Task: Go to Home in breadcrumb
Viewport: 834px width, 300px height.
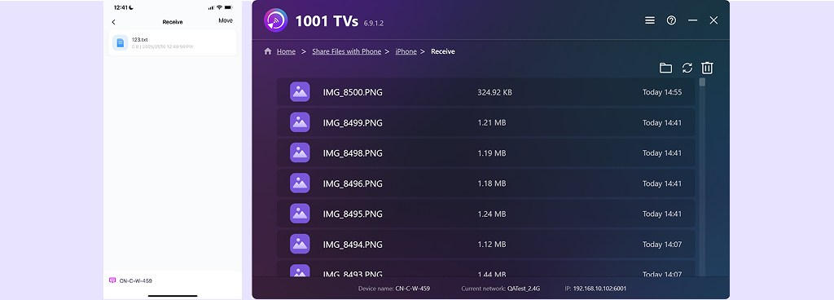Action: 286,51
